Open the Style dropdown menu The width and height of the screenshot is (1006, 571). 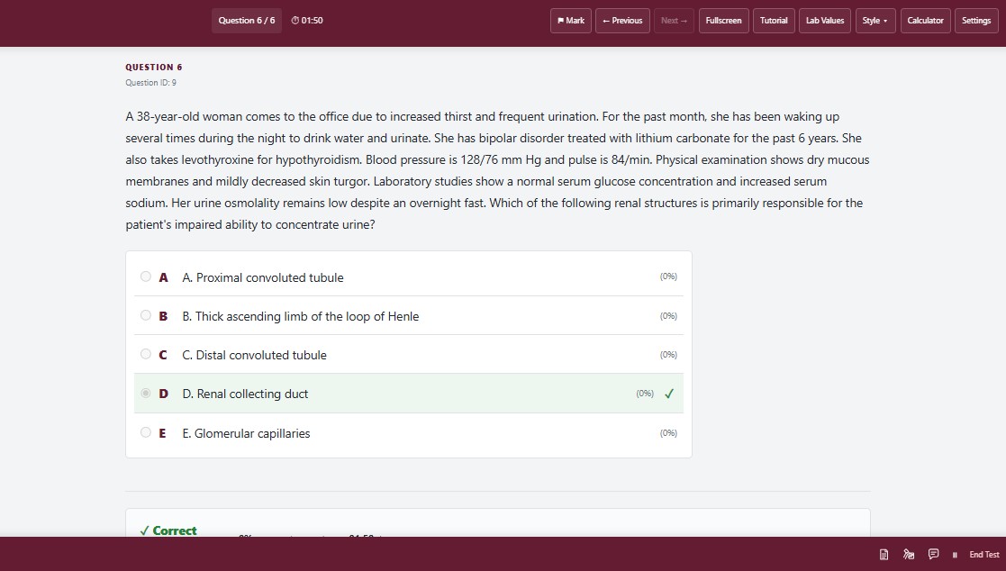(875, 21)
